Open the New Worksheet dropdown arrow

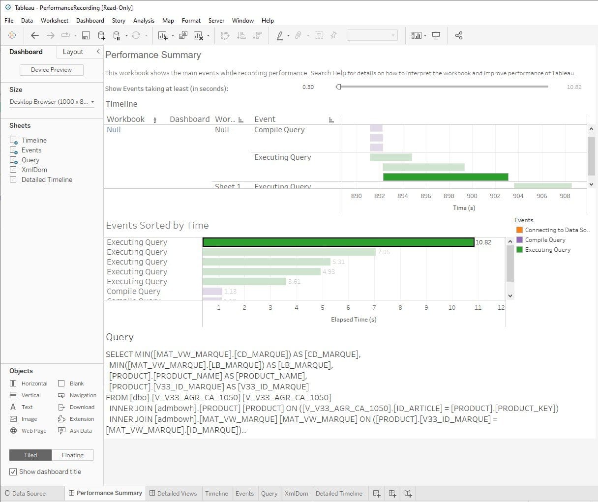[173, 35]
